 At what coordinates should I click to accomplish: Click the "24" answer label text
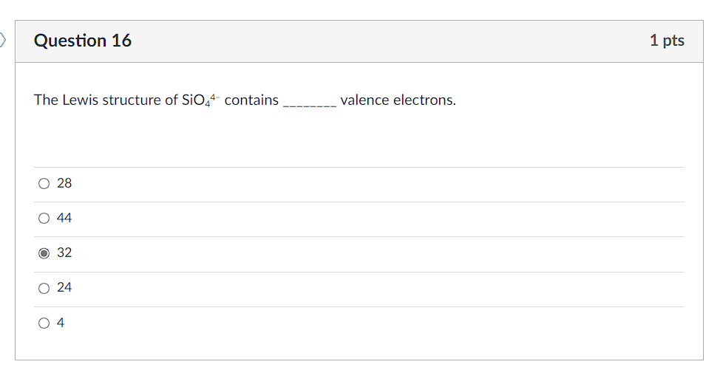[x=64, y=287]
